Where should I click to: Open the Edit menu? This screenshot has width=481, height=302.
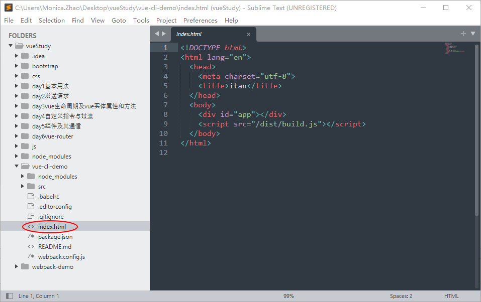tap(26, 20)
